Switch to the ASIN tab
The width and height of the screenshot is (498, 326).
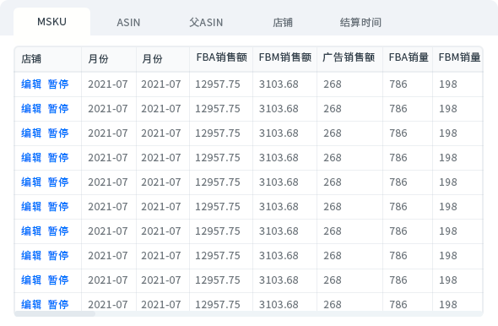tap(128, 22)
